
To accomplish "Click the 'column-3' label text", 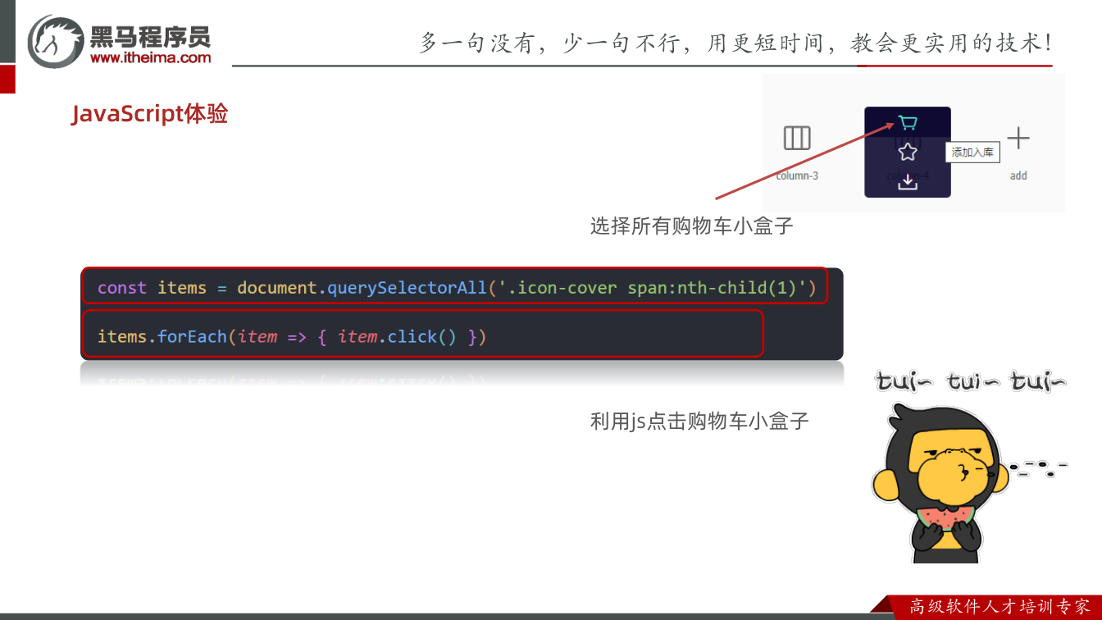I will pyautogui.click(x=797, y=176).
